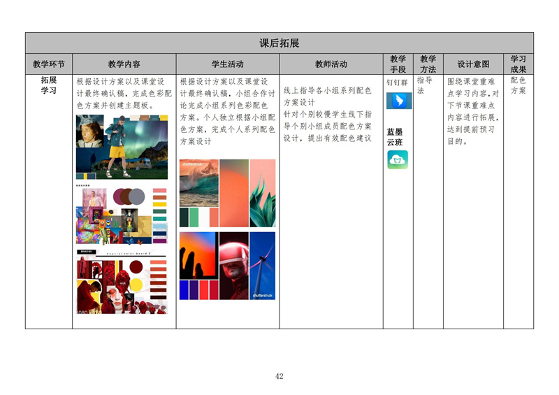Click the purple swatch under silhouette photo
This screenshot has width=559, height=395.
[194, 290]
